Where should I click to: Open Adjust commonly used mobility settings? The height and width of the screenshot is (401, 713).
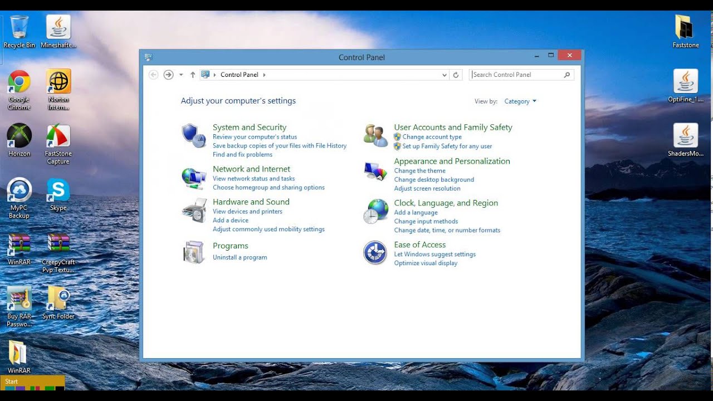(x=268, y=229)
